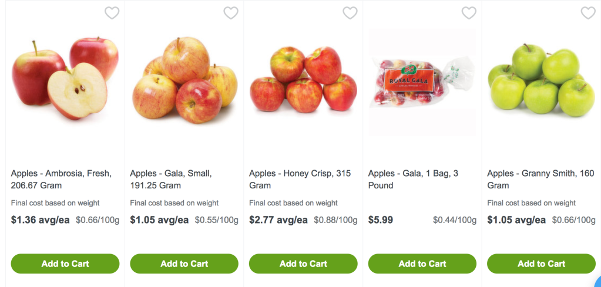Add Granny Smith apples to cart
This screenshot has width=601, height=287.
click(x=541, y=264)
